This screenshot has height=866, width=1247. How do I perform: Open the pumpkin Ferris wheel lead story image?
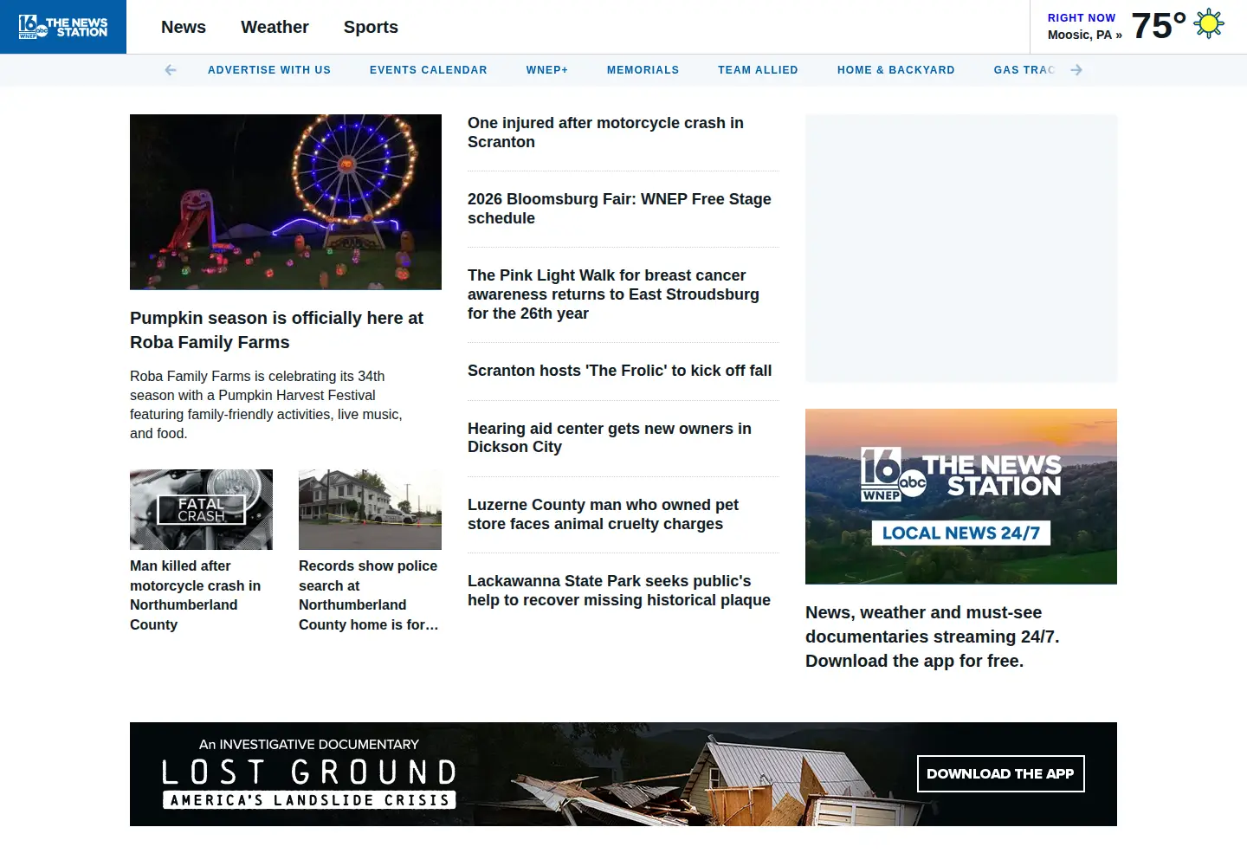[286, 202]
